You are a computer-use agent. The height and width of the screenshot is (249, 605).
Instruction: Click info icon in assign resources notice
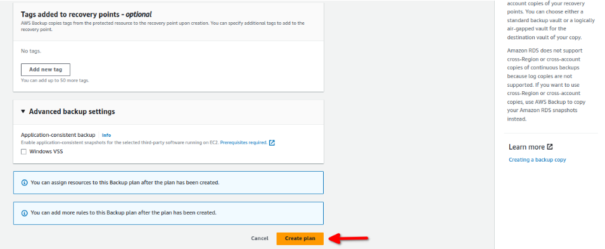25,182
